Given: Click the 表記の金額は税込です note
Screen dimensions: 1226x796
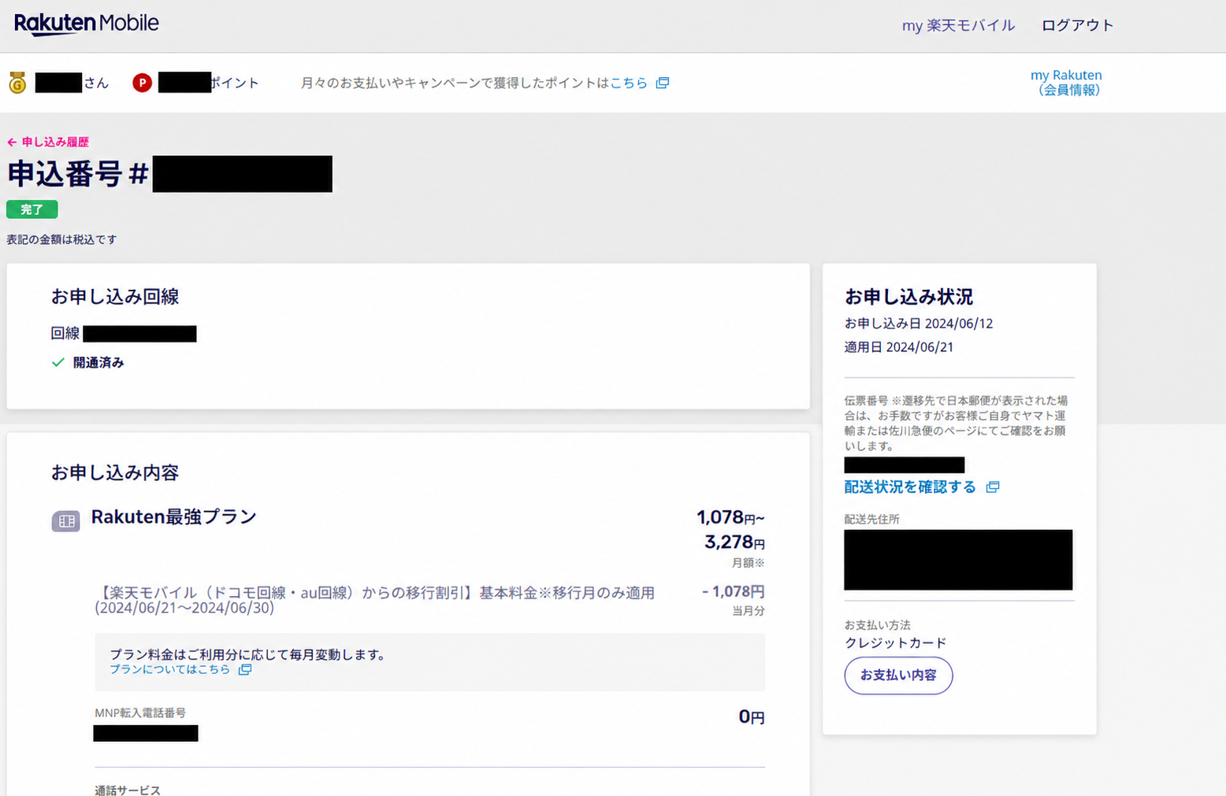Looking at the screenshot, I should [61, 239].
